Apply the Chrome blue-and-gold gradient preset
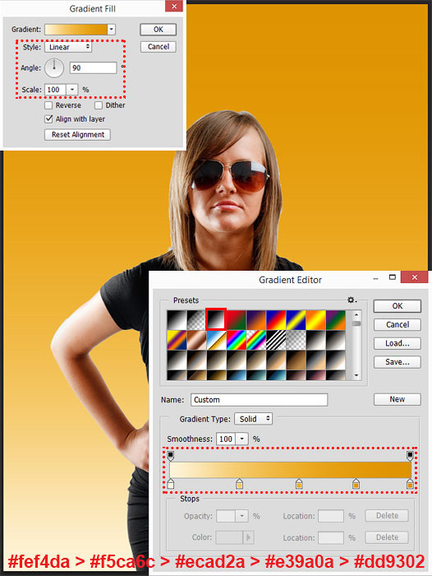Viewport: 432px width, 576px height. pos(216,340)
